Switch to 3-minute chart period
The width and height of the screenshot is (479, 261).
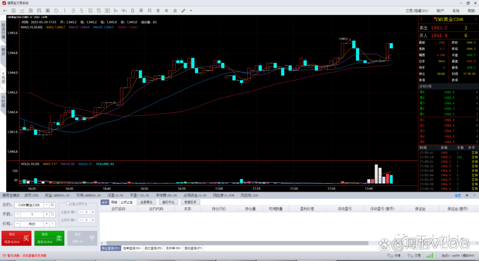point(73,11)
